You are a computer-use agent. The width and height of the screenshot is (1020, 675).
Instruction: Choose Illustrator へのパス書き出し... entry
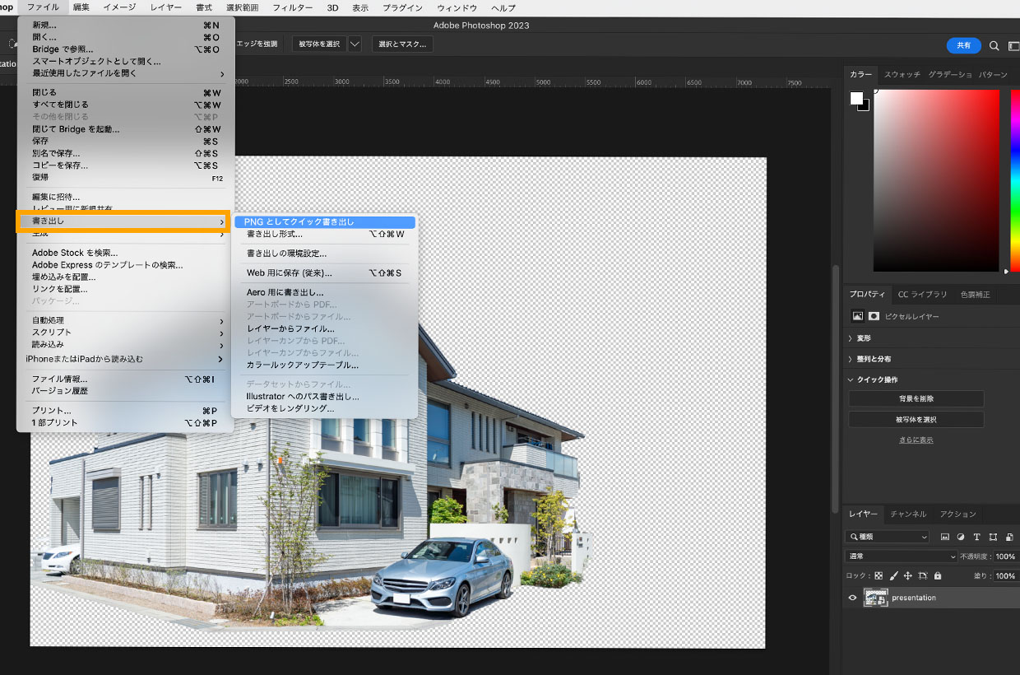[x=325, y=397]
